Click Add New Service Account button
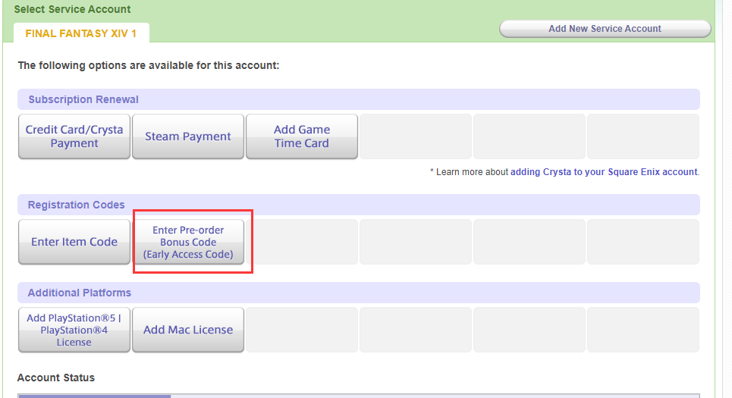Viewport: 732px width, 398px height. click(605, 29)
